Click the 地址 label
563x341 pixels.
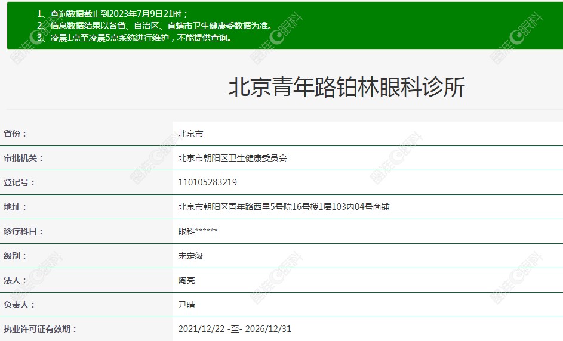(15, 207)
